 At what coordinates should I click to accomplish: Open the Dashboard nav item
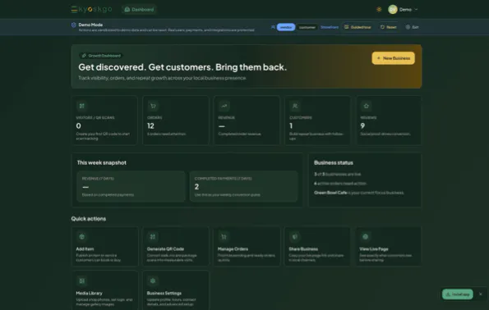pyautogui.click(x=140, y=9)
